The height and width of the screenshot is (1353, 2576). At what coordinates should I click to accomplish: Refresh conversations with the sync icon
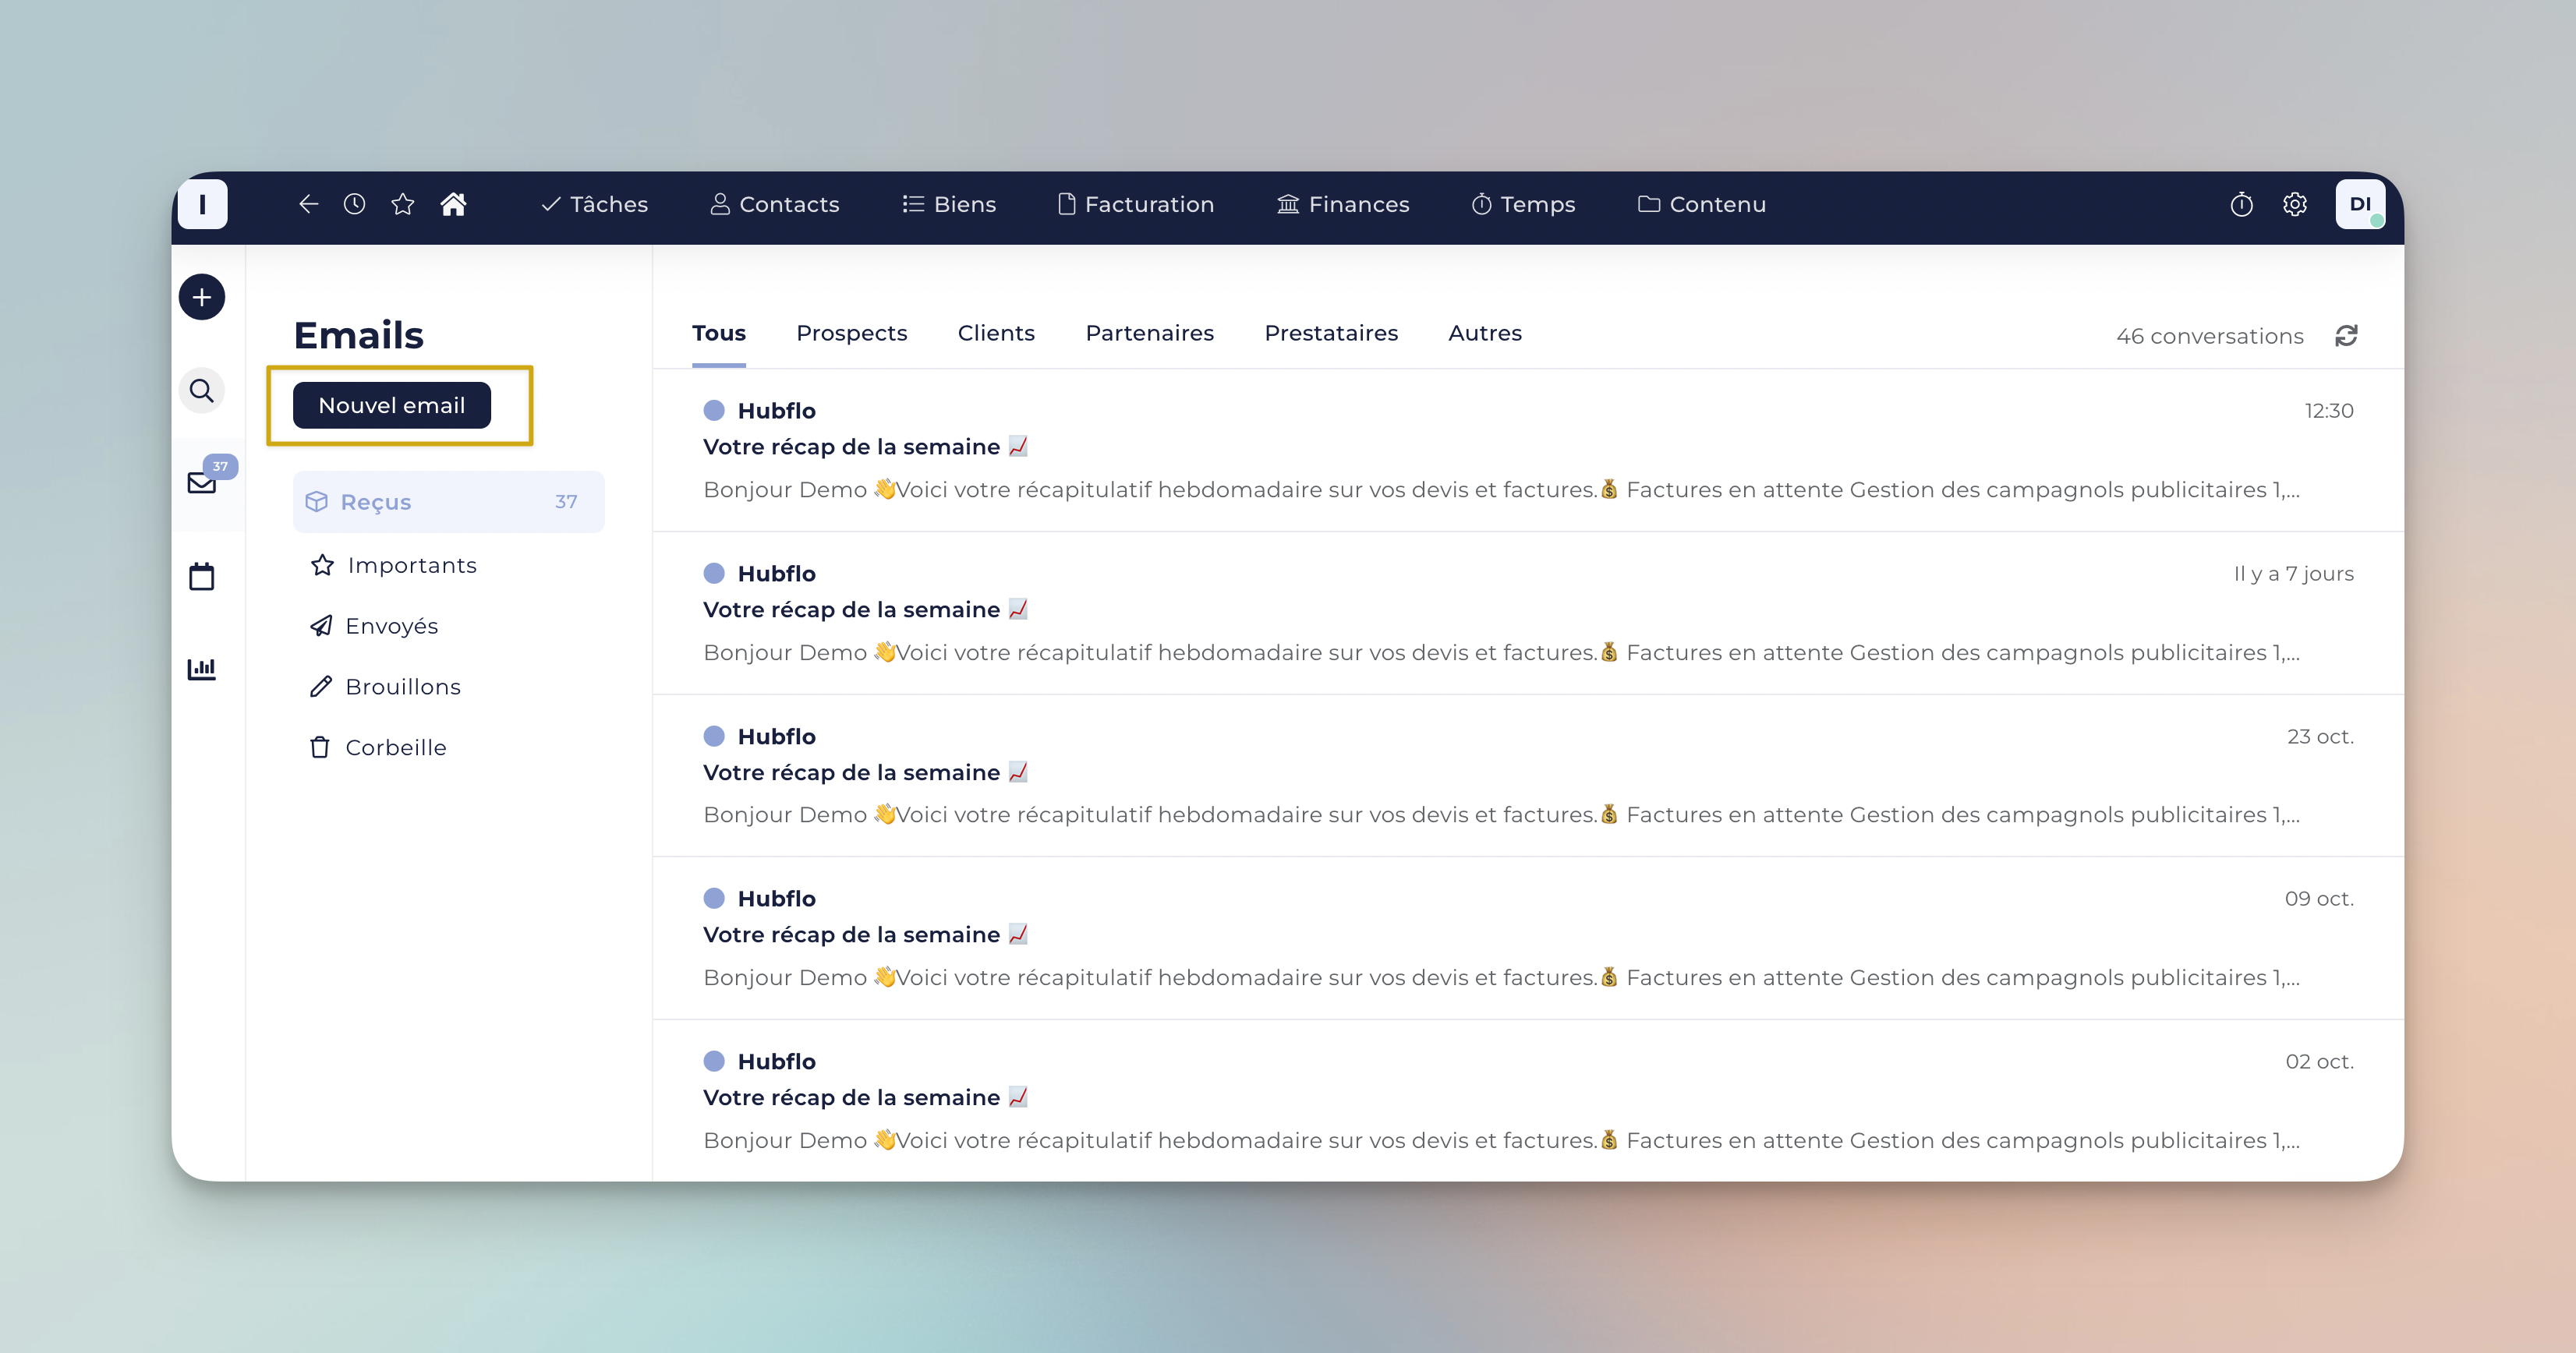pyautogui.click(x=2346, y=335)
